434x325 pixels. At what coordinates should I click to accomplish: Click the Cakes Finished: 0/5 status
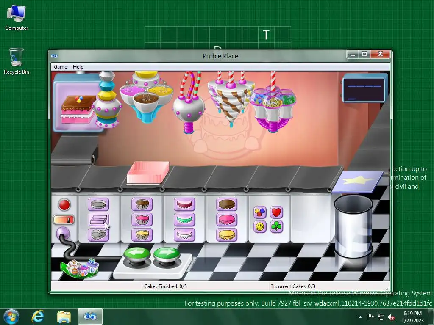(165, 286)
